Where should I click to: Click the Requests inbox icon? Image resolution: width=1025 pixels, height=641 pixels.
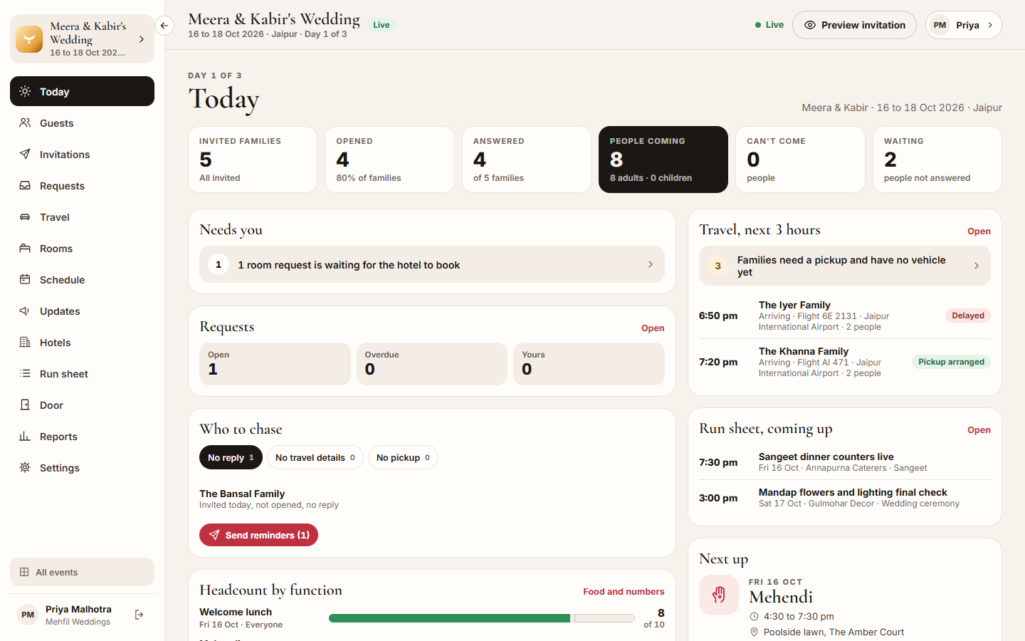25,185
